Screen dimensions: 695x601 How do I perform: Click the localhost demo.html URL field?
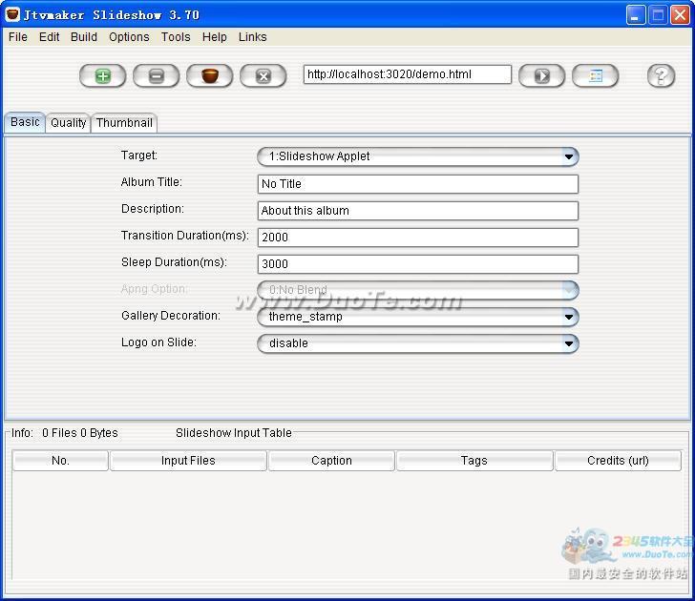[x=408, y=74]
